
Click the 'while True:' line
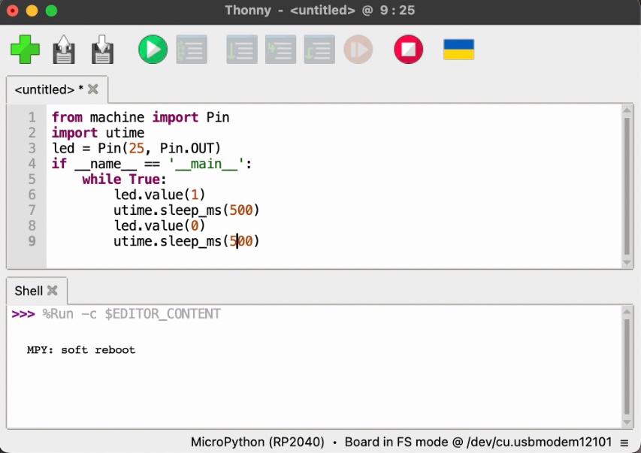click(124, 179)
